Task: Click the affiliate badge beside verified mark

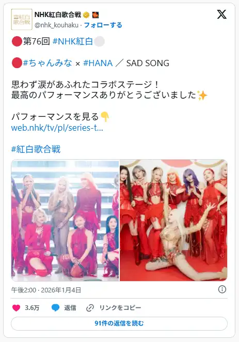Action: (x=95, y=15)
